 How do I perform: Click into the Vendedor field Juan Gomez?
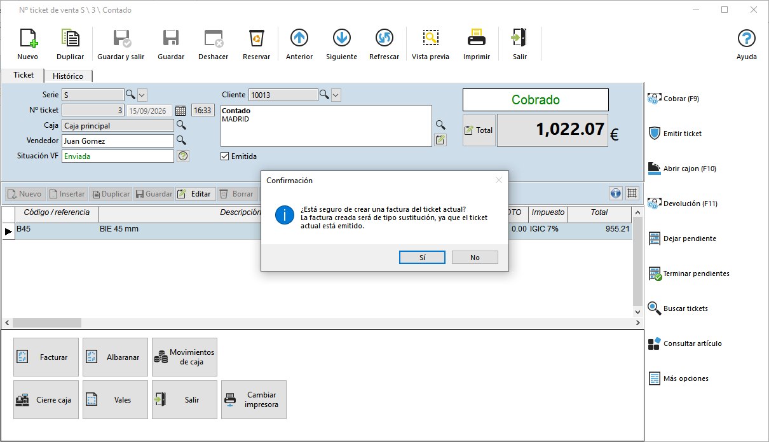point(118,141)
